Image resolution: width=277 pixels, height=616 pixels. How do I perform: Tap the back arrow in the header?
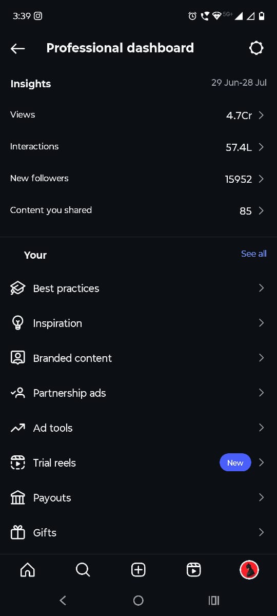tap(17, 48)
